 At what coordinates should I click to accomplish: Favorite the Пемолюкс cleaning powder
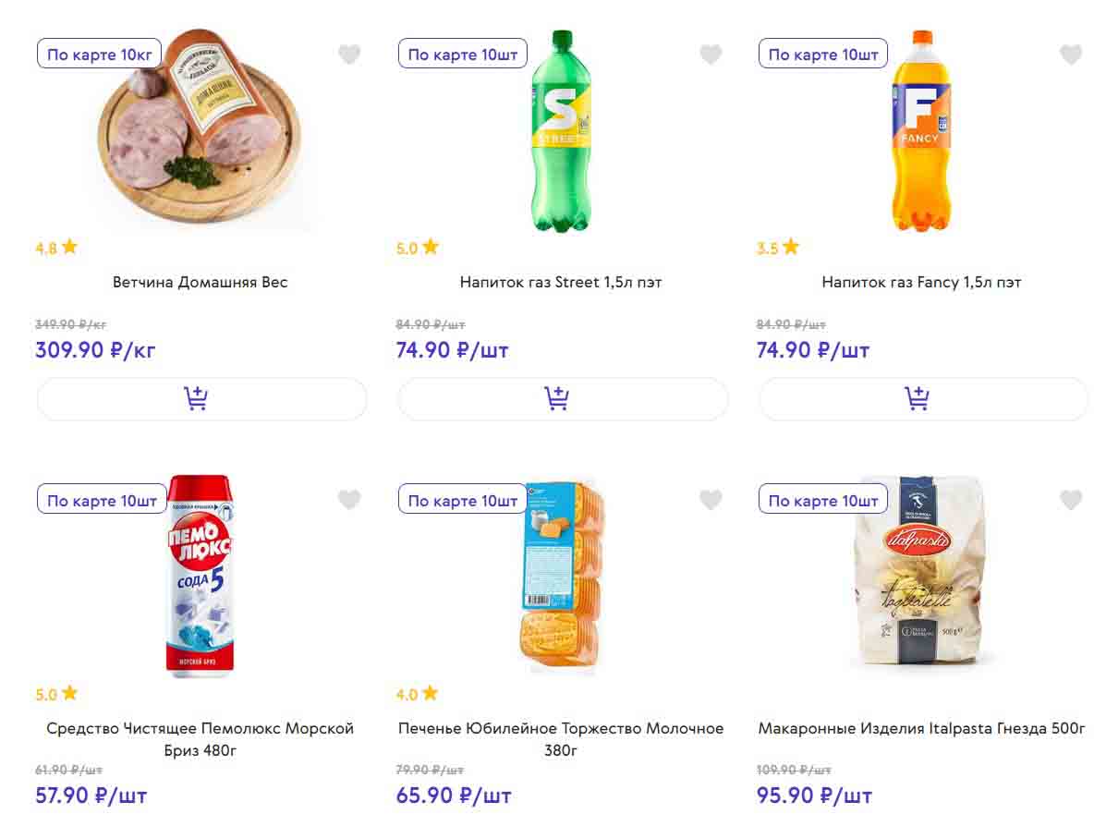pyautogui.click(x=349, y=500)
